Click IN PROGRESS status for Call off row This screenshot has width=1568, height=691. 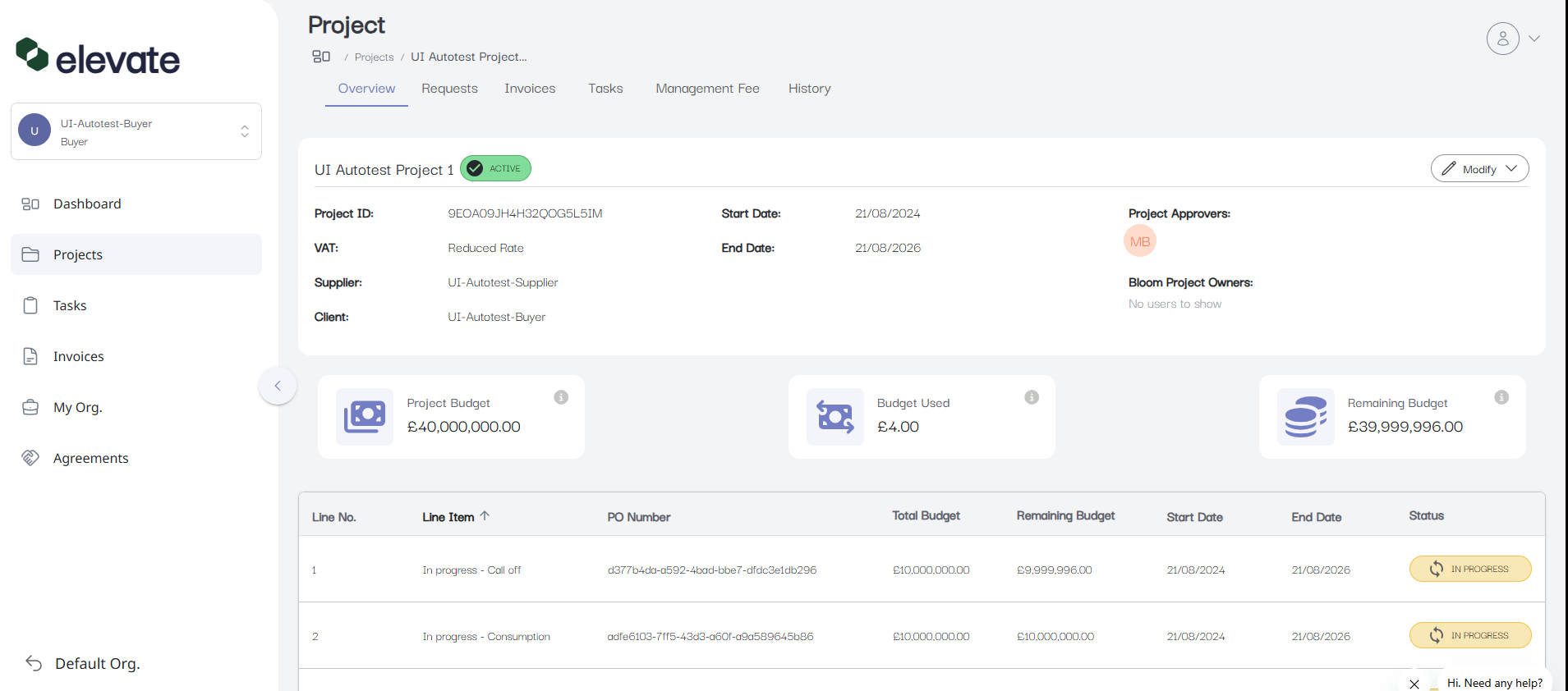click(1470, 569)
